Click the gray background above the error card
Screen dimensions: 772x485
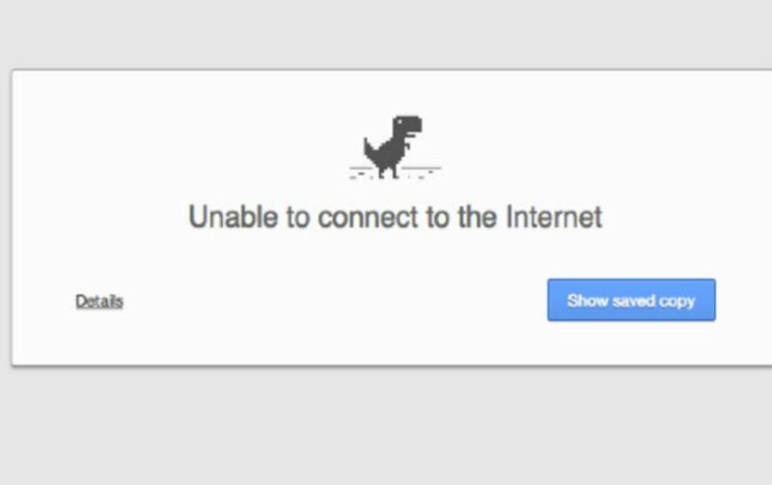click(x=386, y=32)
